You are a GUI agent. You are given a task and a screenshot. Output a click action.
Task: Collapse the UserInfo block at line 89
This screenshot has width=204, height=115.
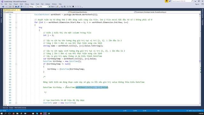coord(16,103)
